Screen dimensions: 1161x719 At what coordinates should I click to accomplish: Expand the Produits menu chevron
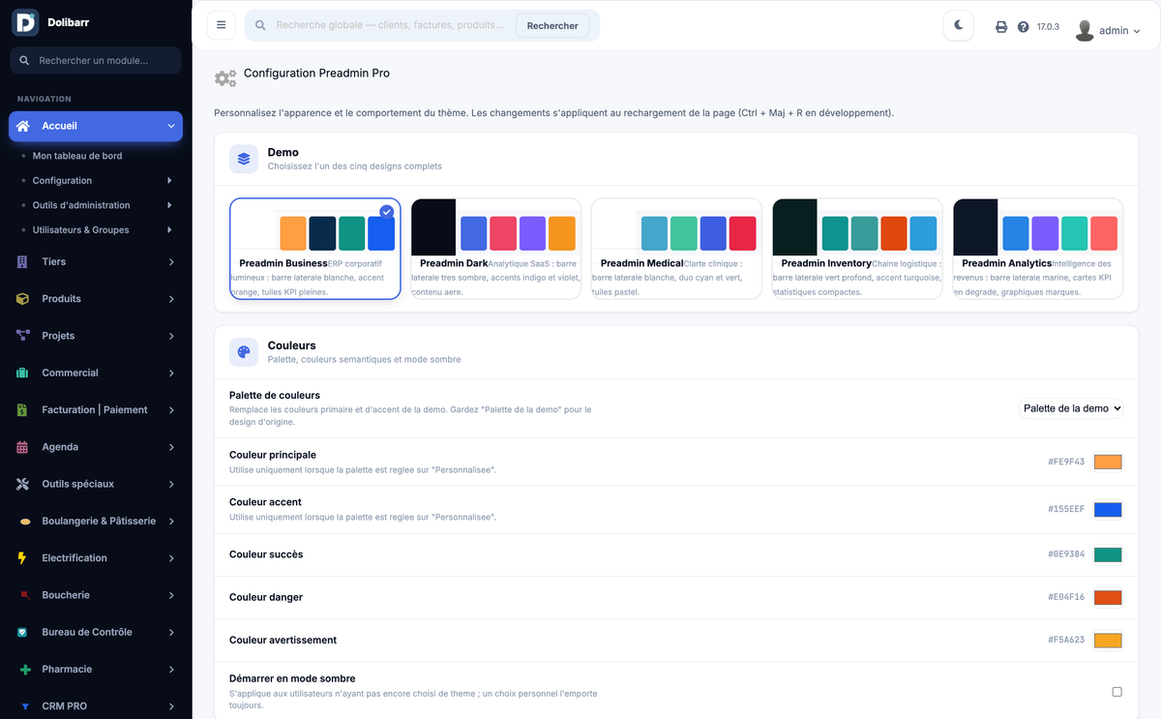point(171,299)
